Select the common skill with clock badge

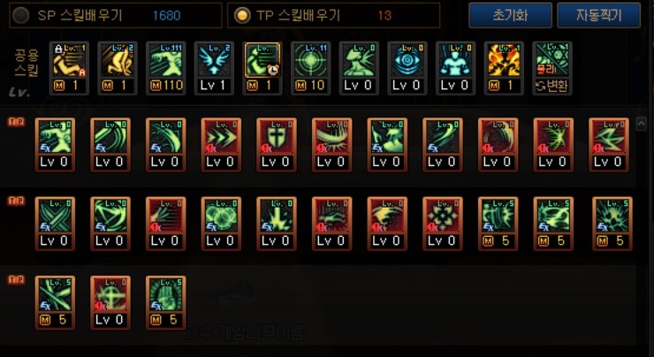point(262,68)
